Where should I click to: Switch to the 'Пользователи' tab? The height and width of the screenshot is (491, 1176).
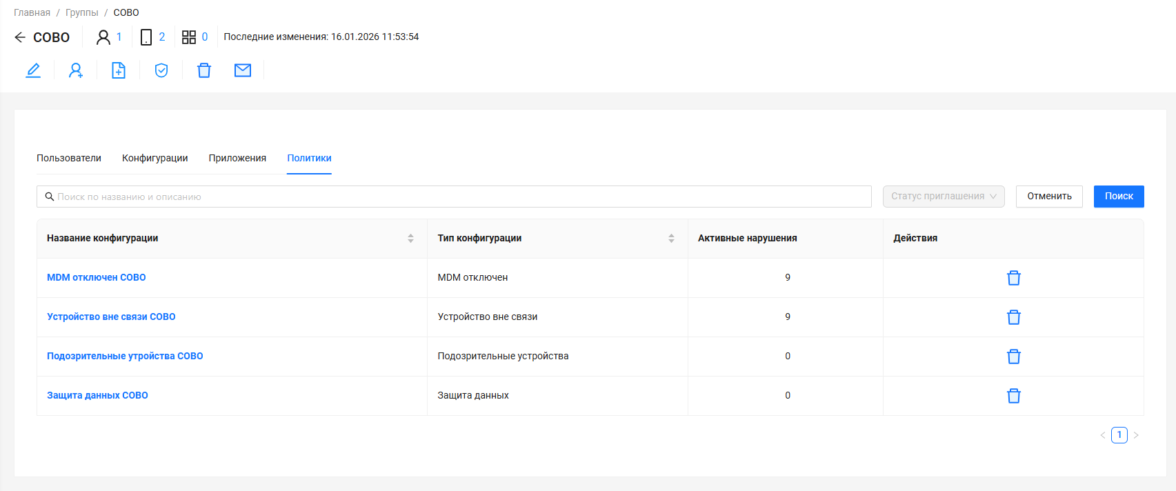[x=69, y=158]
